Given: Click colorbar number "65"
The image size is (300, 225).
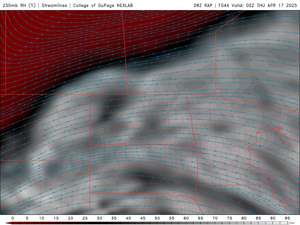Looking at the screenshot, I should coord(201,218).
